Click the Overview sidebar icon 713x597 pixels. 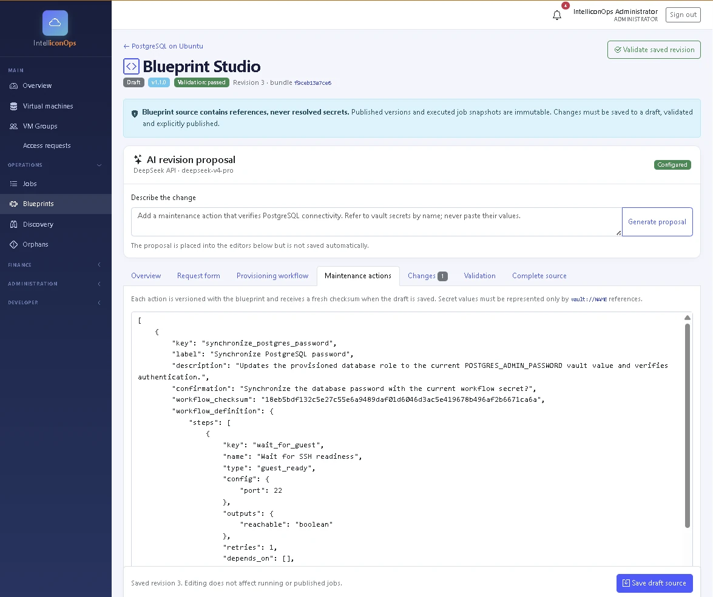(13, 85)
